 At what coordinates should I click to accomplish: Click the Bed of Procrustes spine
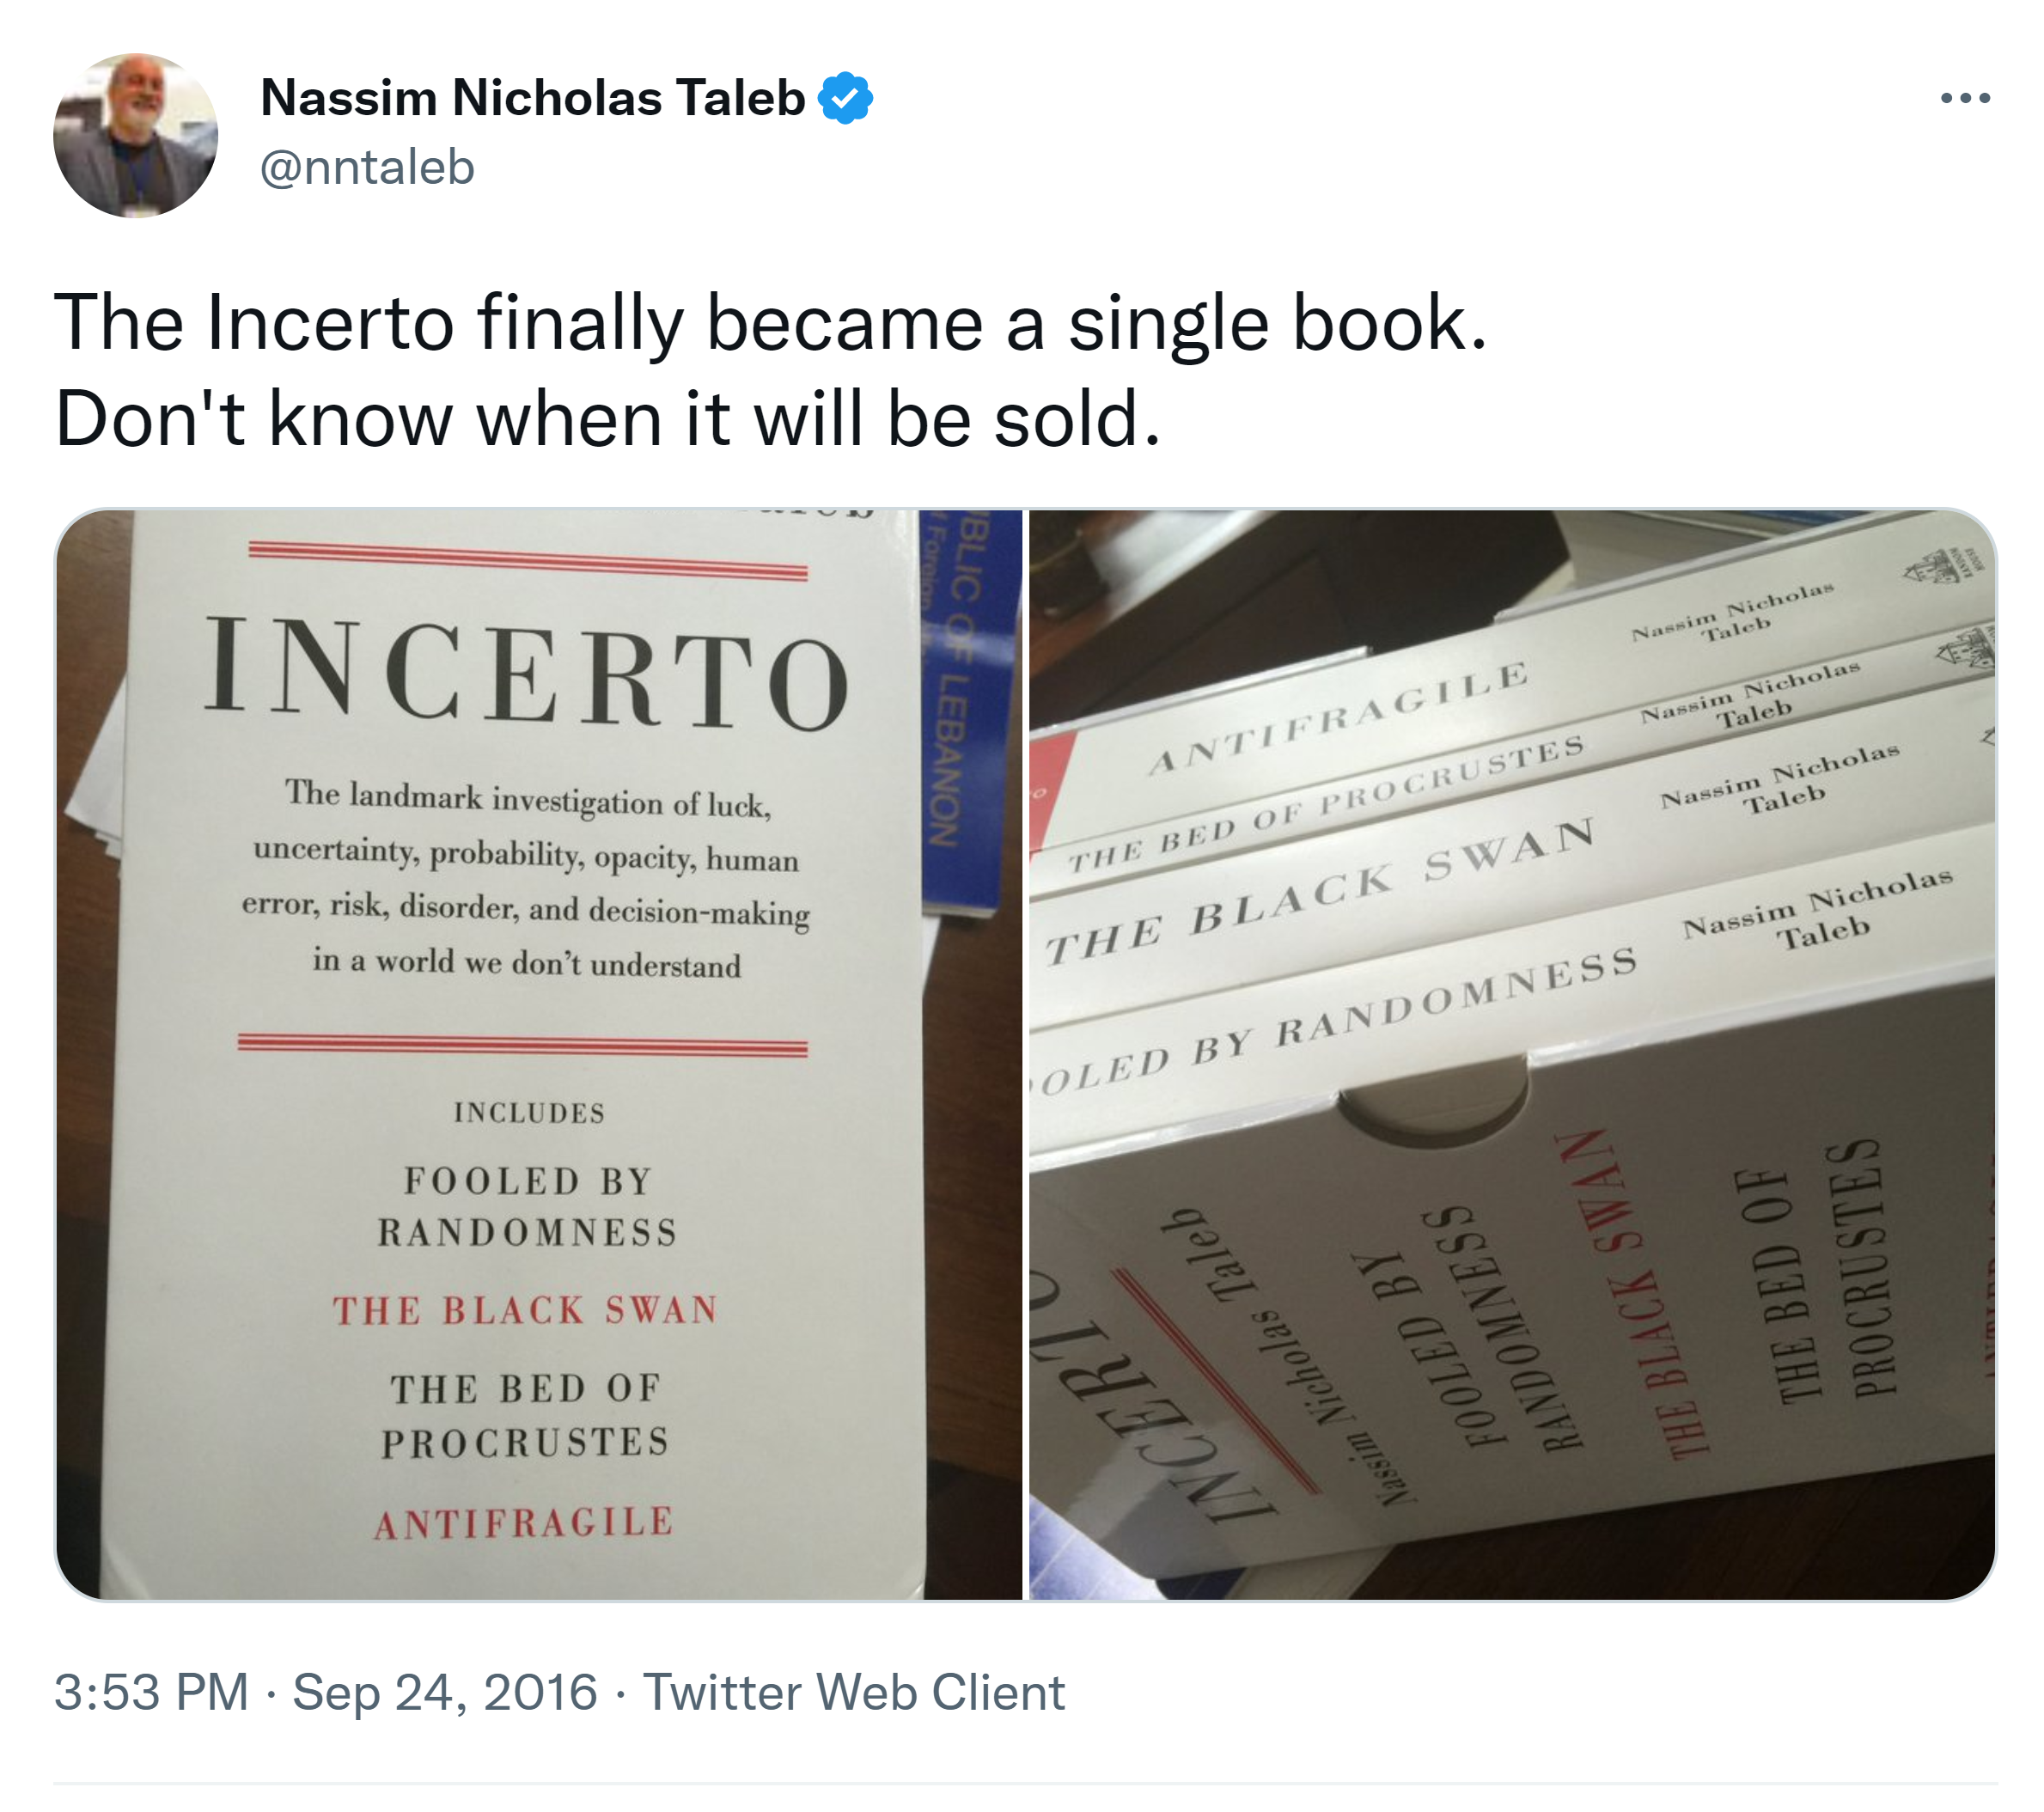tap(1325, 805)
